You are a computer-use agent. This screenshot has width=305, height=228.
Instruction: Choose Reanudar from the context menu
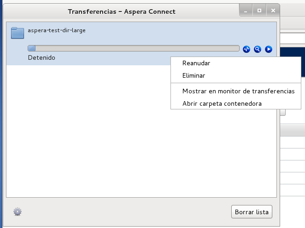point(236,63)
